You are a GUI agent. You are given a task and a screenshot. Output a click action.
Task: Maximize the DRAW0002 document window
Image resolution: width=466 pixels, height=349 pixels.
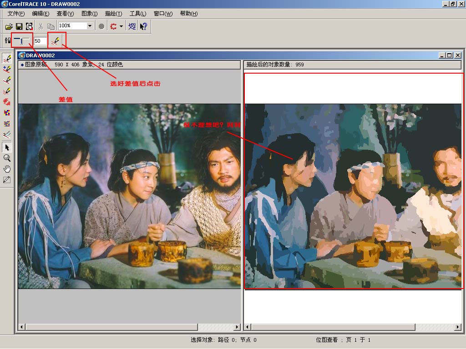click(450, 55)
